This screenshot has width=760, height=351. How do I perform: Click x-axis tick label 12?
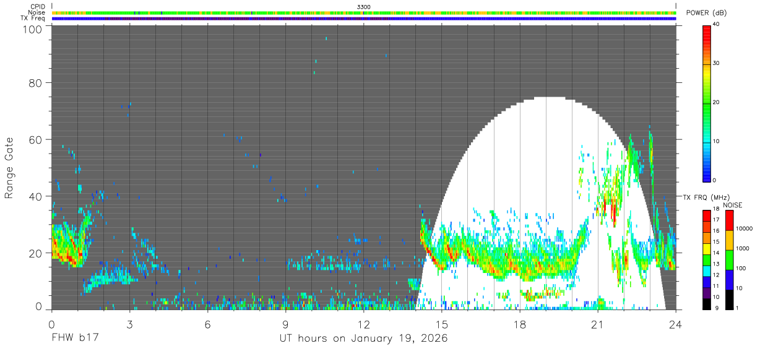[x=364, y=324]
